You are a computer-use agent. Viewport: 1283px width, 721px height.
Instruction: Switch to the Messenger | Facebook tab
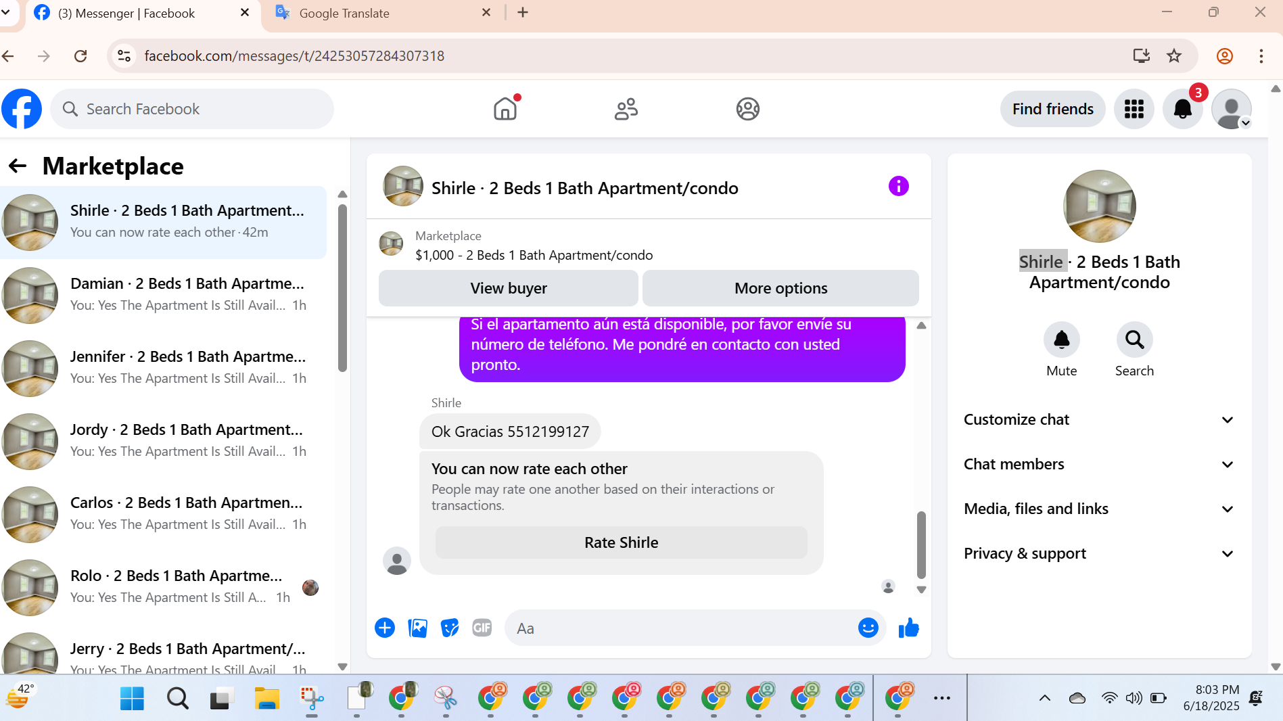tap(143, 13)
